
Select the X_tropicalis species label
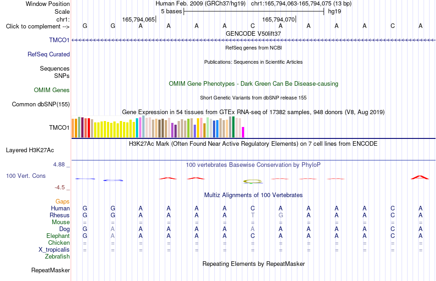tap(54, 250)
